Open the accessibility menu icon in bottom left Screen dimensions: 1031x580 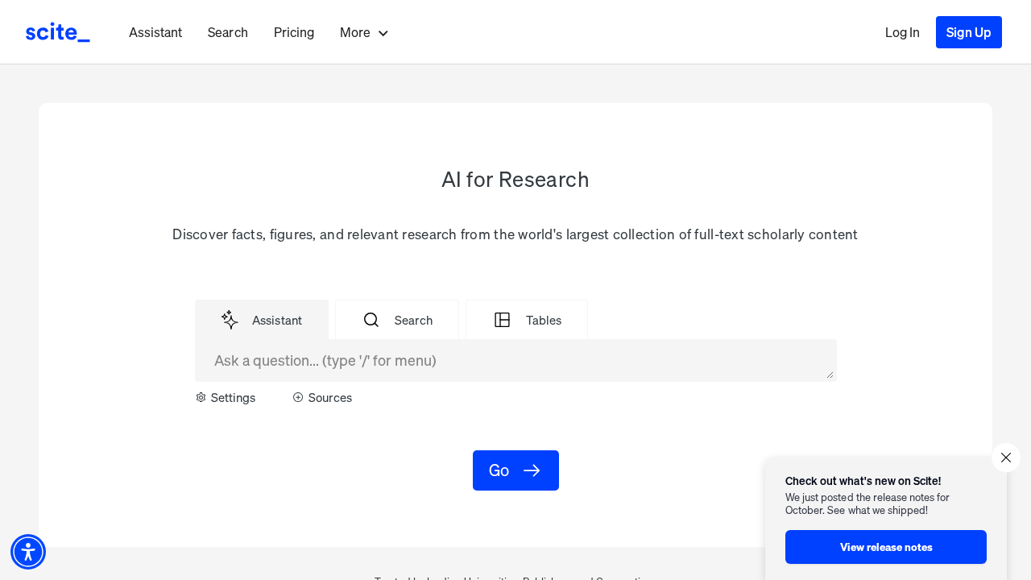(x=27, y=551)
